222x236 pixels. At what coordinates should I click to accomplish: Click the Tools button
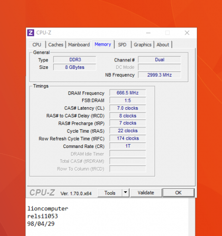tap(110, 193)
